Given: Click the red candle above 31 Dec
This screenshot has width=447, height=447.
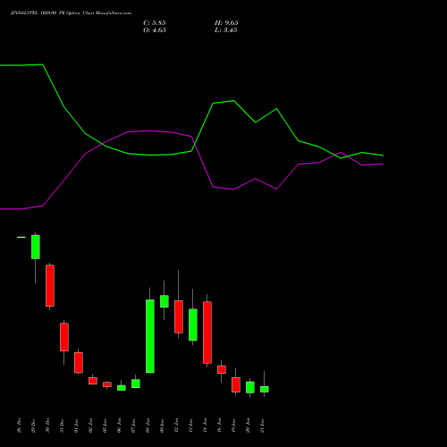Looking at the screenshot, I should [64, 337].
